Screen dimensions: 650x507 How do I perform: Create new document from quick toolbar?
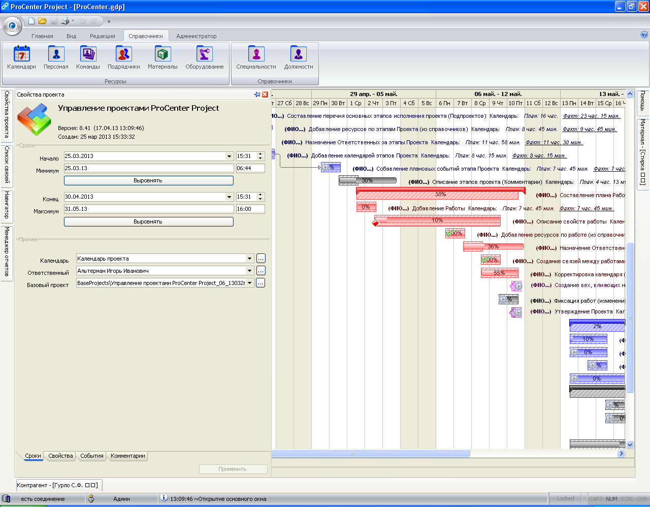pyautogui.click(x=31, y=21)
